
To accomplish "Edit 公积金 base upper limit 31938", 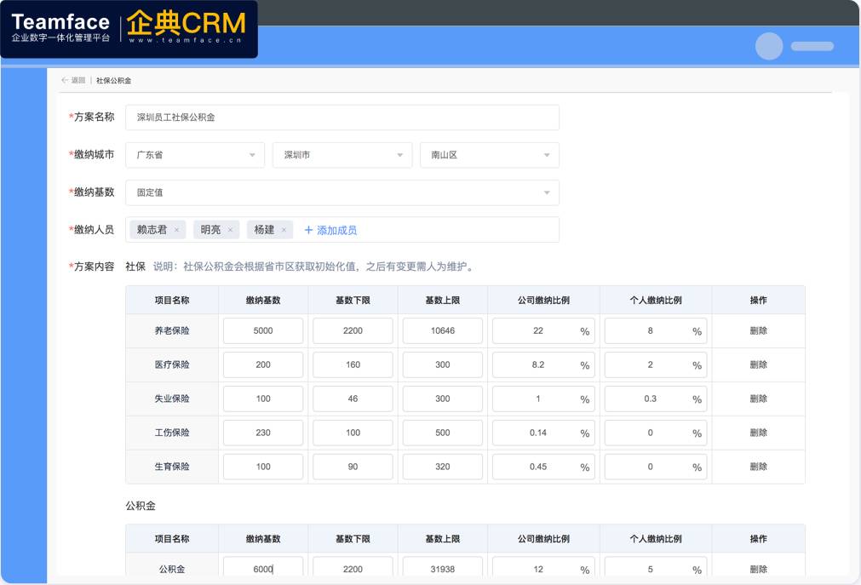I will point(443,566).
